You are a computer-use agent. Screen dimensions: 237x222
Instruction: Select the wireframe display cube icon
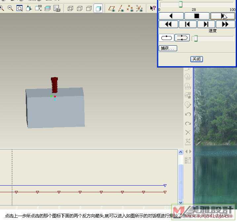pos(70,8)
